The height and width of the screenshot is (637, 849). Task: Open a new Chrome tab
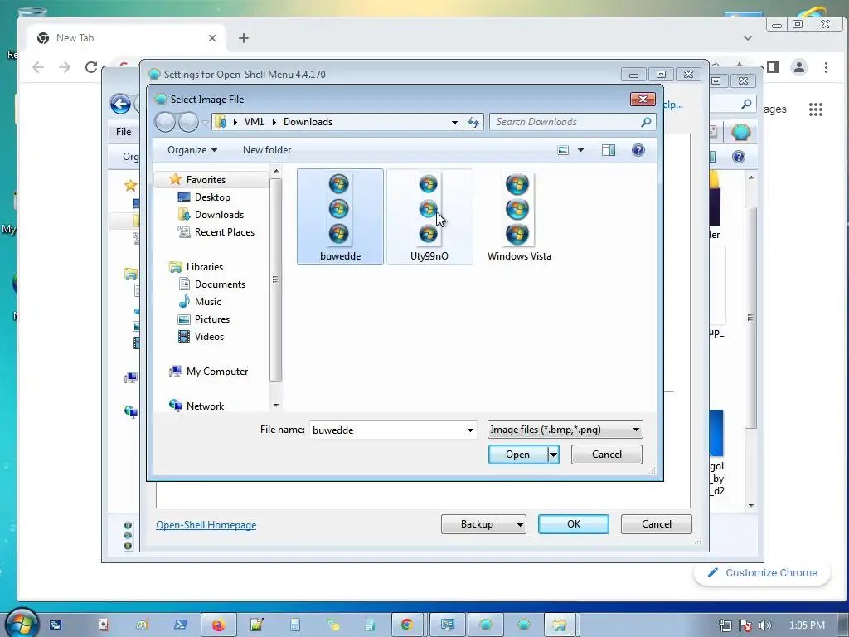coord(244,38)
